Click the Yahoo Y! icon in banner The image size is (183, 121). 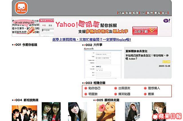(x=167, y=21)
